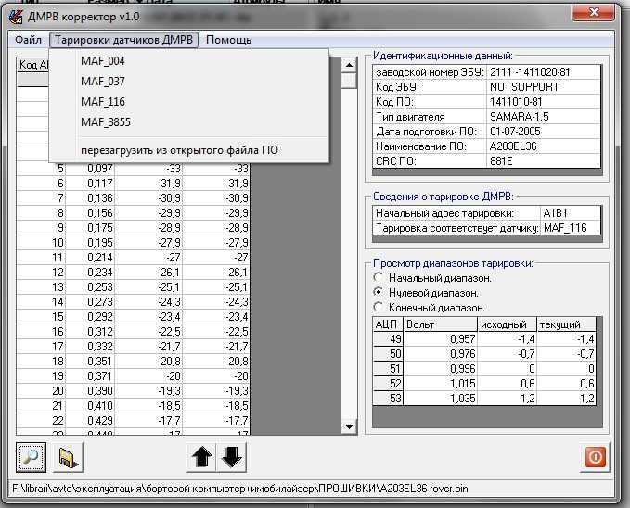
Task: Choose MAF_3855 from the menu
Action: tap(189, 122)
